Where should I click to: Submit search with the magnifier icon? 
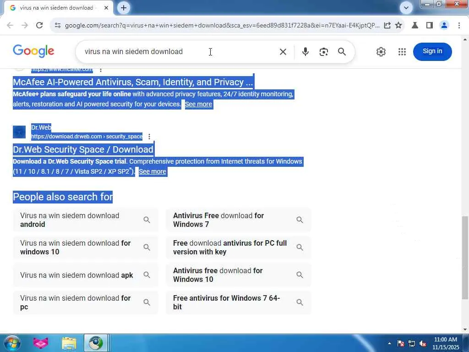pos(342,52)
